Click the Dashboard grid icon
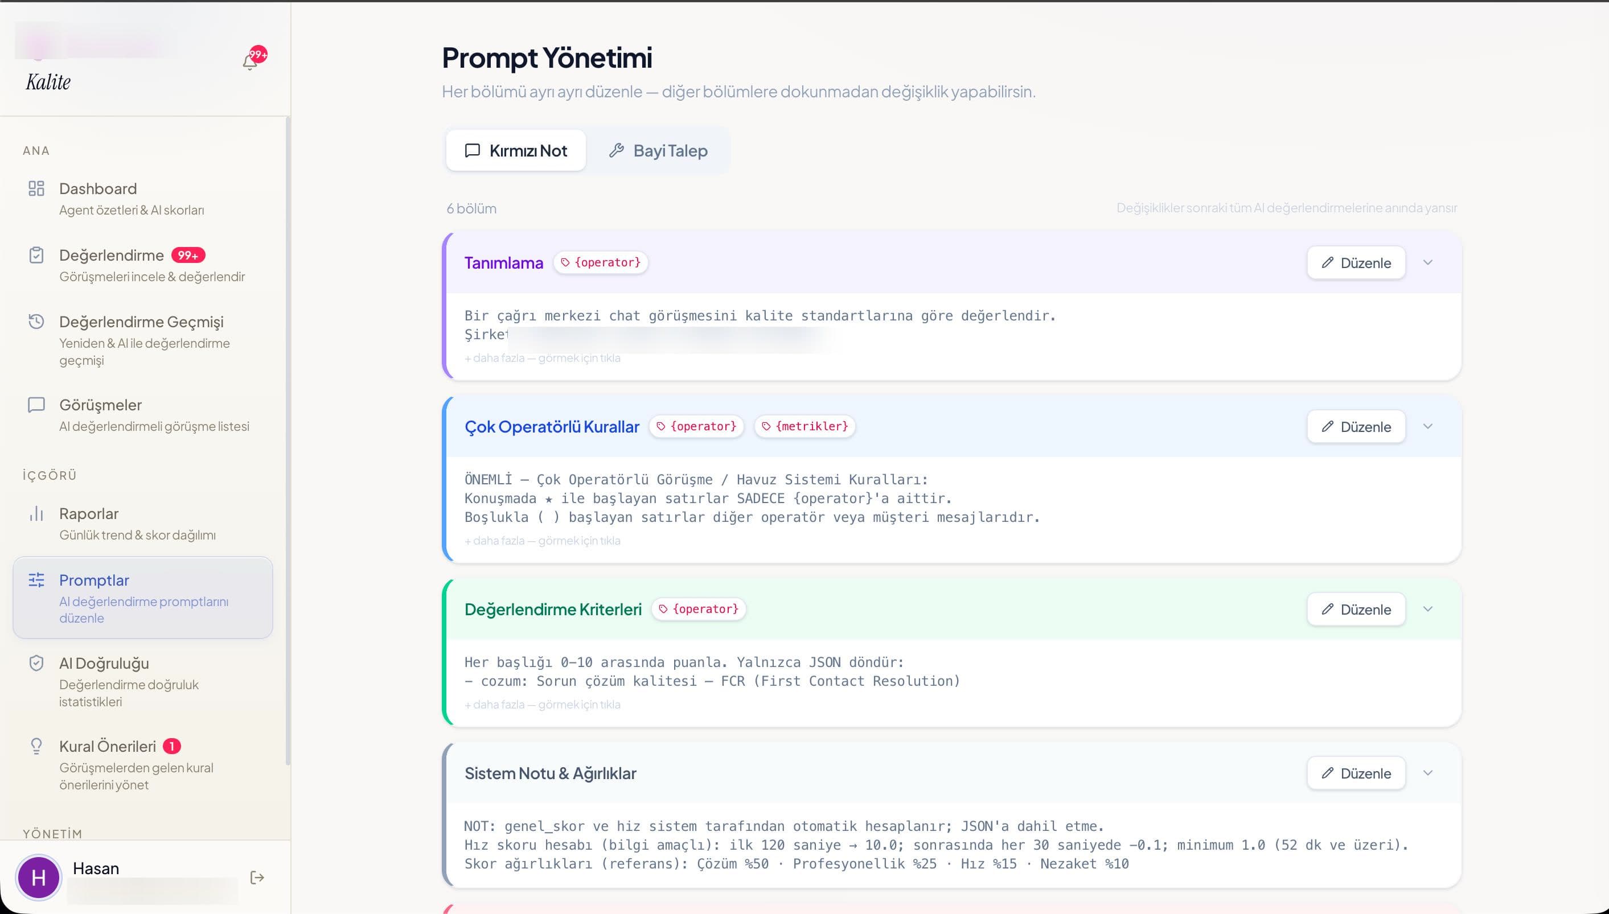Image resolution: width=1609 pixels, height=914 pixels. 36,188
